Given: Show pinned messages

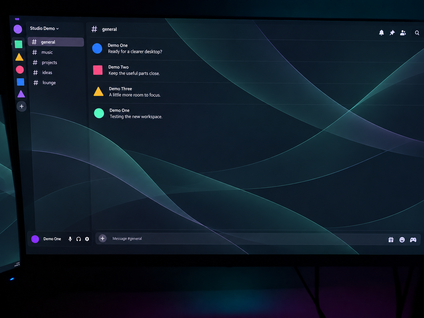Looking at the screenshot, I should (392, 33).
